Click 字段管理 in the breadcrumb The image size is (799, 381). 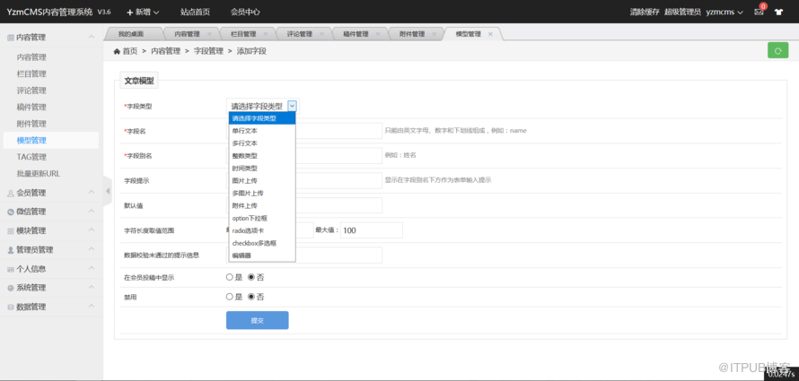[x=208, y=51]
